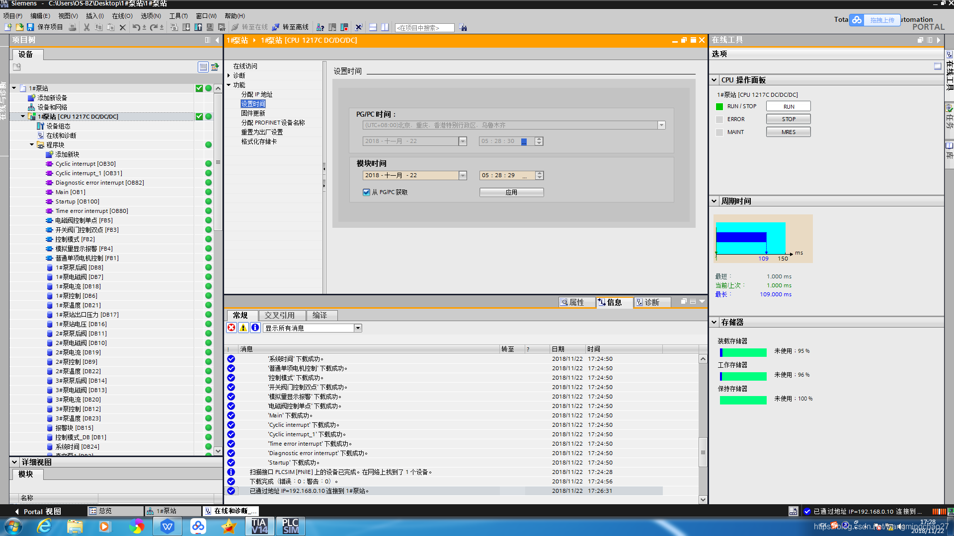Click the split editor horizontally icon

click(x=373, y=27)
